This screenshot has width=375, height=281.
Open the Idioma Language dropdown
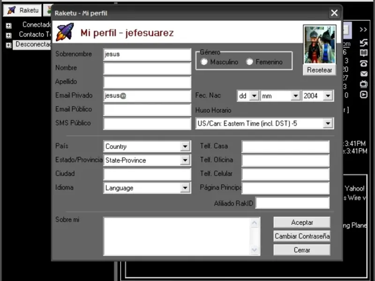[185, 188]
